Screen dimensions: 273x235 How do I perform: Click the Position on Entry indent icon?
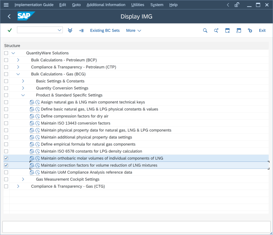click(x=81, y=31)
